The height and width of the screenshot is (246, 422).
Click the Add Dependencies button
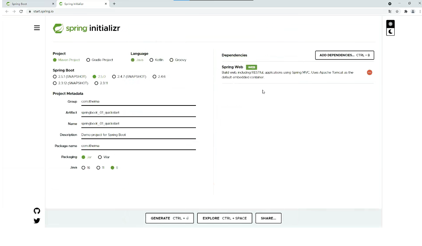(x=345, y=55)
